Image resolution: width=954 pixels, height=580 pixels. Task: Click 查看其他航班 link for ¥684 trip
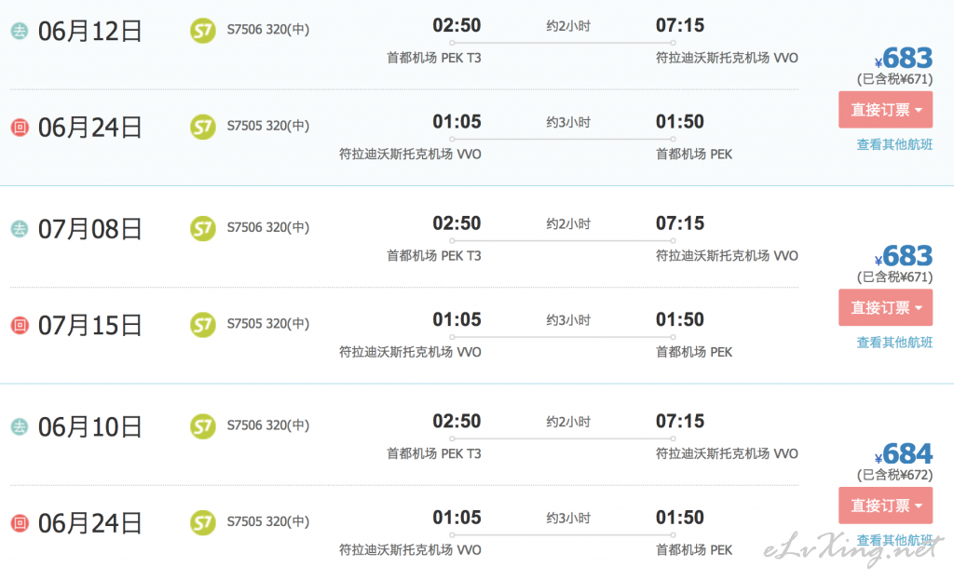pyautogui.click(x=894, y=540)
